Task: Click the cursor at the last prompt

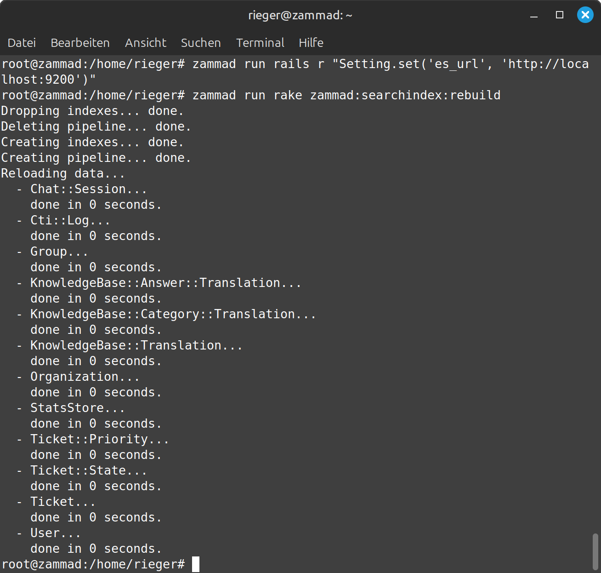Action: pos(196,564)
